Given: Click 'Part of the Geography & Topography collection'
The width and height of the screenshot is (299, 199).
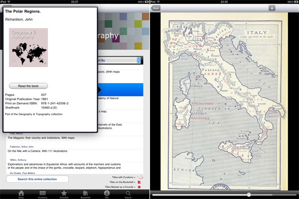Looking at the screenshot, I should click(34, 114).
